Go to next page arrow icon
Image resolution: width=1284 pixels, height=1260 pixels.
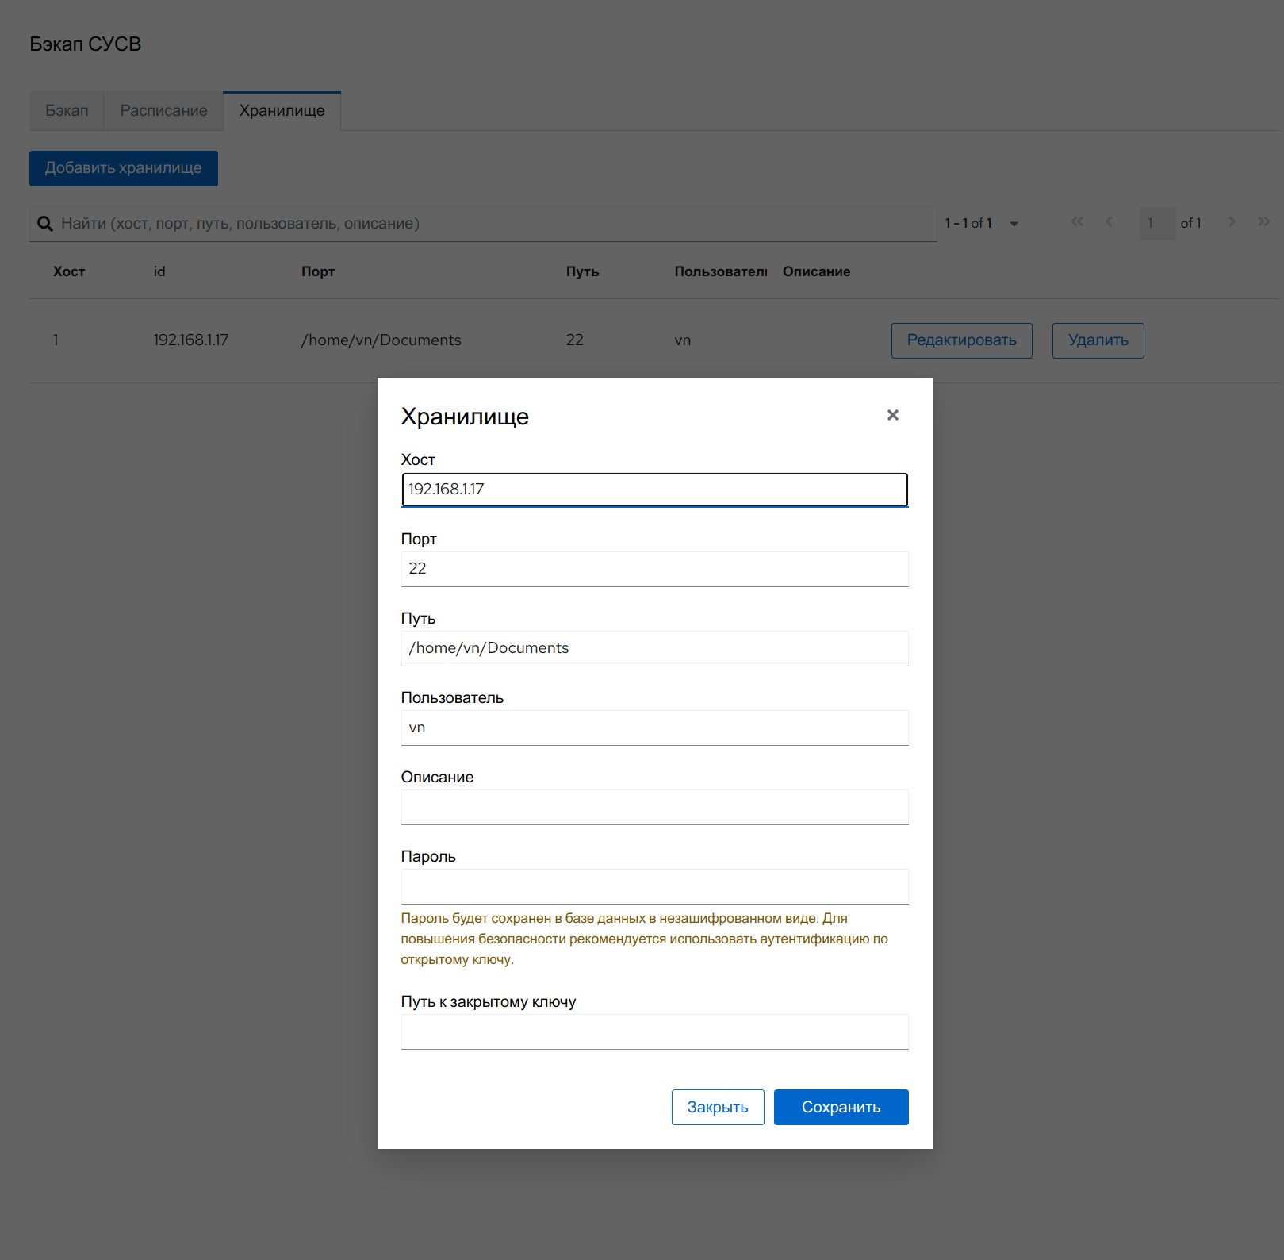[1232, 222]
